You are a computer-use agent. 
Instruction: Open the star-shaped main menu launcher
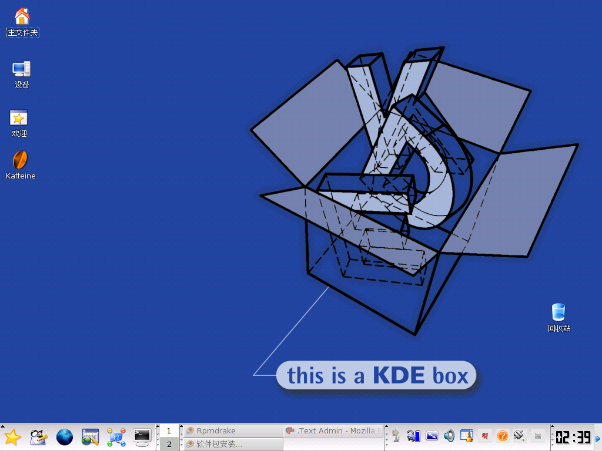pos(12,437)
